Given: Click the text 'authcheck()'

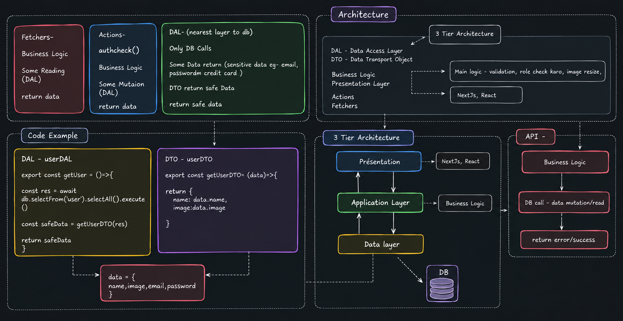Looking at the screenshot, I should (x=119, y=51).
